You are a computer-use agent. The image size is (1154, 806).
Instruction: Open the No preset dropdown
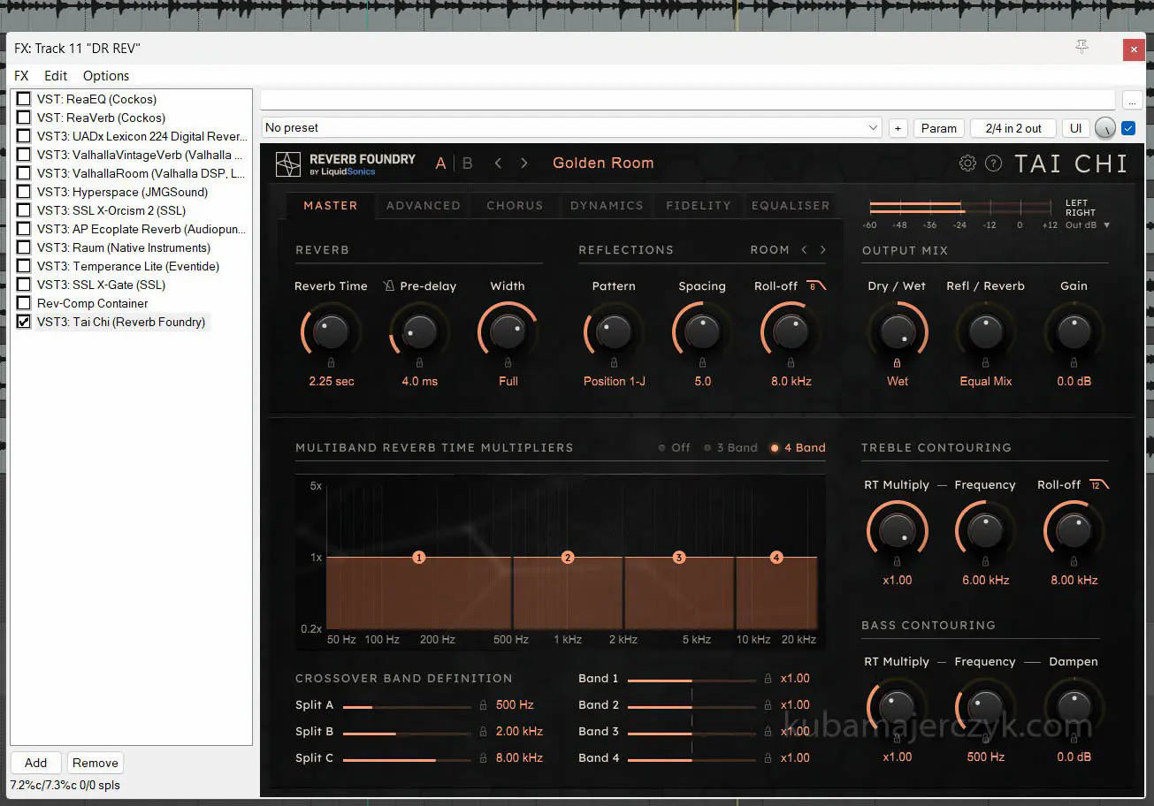[873, 128]
